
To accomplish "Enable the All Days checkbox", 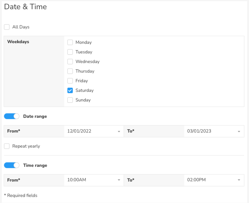I will [7, 27].
